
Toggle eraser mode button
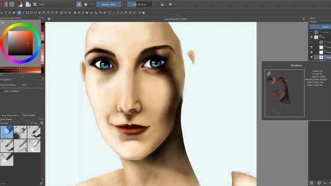click(x=79, y=4)
